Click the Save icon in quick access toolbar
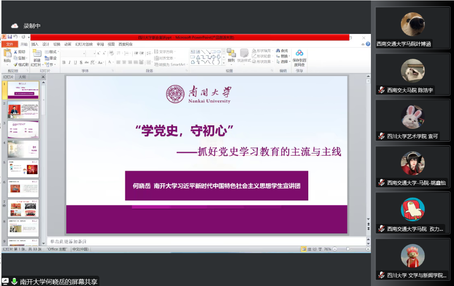This screenshot has height=286, width=454. (10, 37)
